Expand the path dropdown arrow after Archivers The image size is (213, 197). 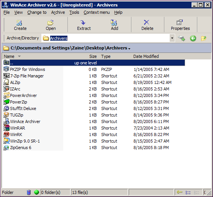[129, 49]
